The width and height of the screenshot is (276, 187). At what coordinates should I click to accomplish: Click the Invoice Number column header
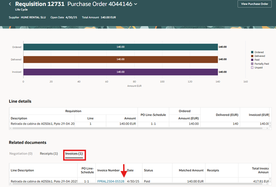pyautogui.click(x=109, y=170)
